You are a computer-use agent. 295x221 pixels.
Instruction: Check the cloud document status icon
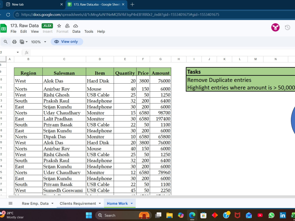pyautogui.click(x=76, y=26)
